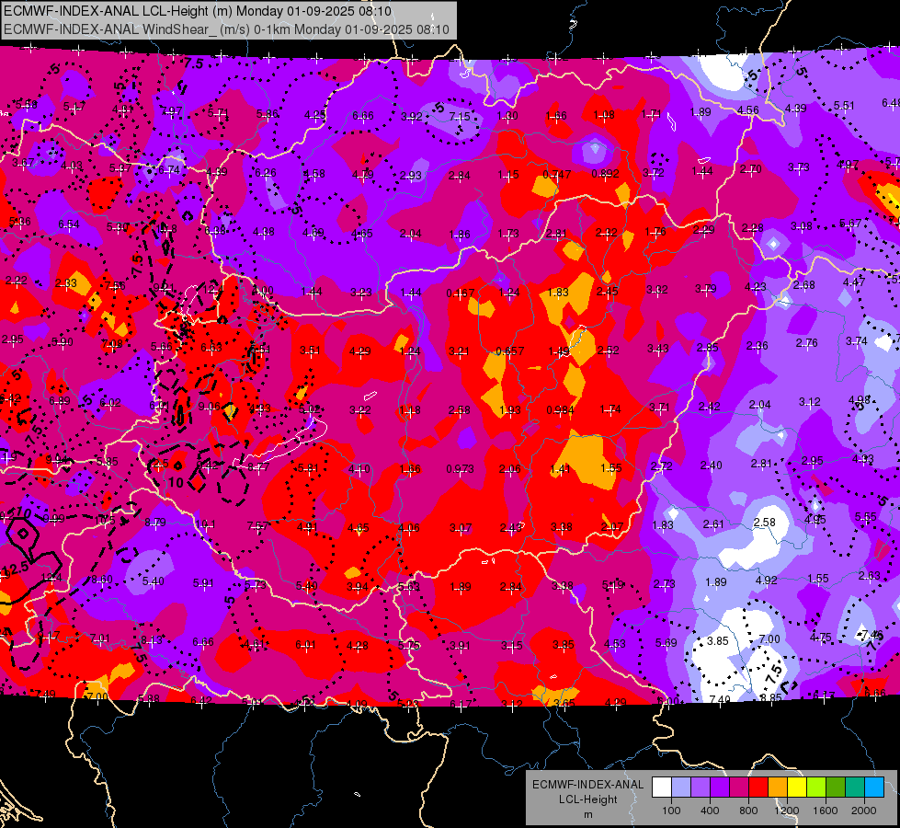Click the wind shear value 5.69
Screen dimensions: 900x828
[666, 642]
